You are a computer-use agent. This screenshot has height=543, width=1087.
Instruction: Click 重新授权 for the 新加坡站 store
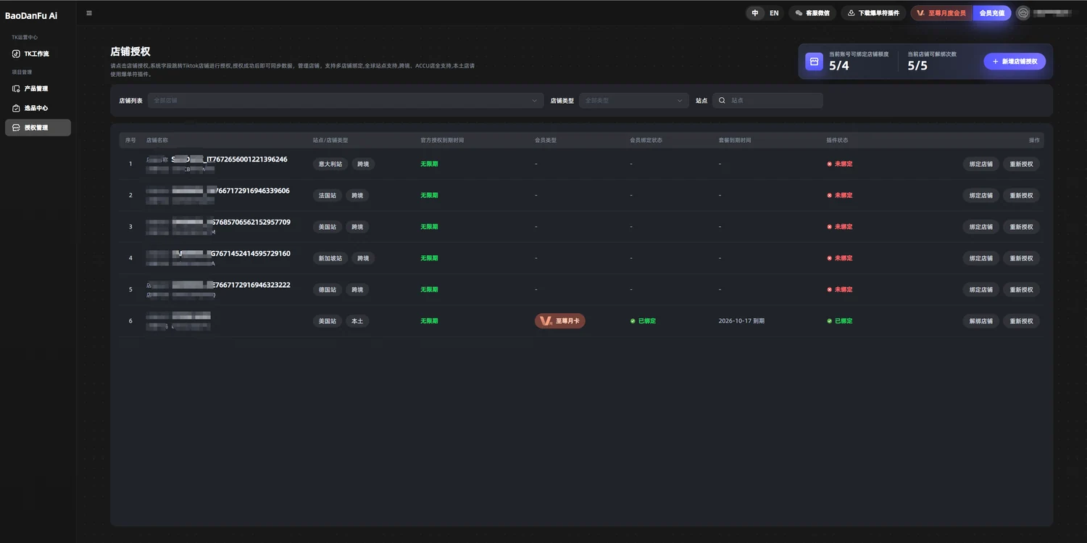click(1021, 258)
